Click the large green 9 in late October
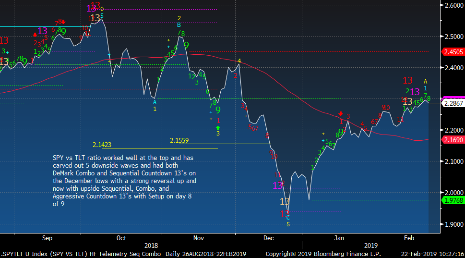This screenshot has height=258, width=465. pyautogui.click(x=186, y=46)
